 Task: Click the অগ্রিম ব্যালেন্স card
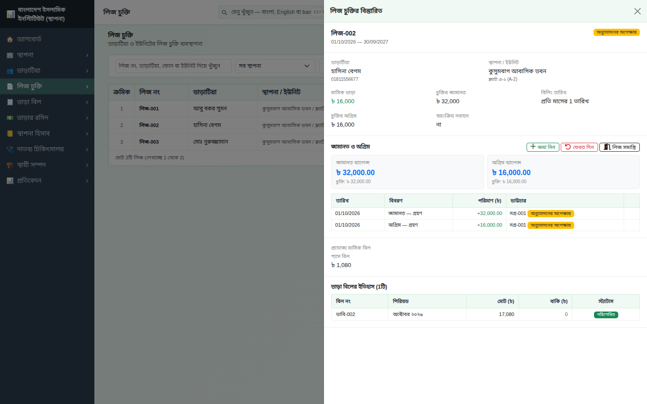[x=563, y=172]
